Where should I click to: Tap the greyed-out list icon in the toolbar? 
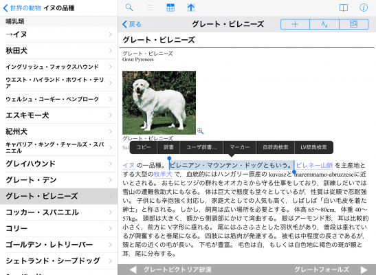pos(150,8)
